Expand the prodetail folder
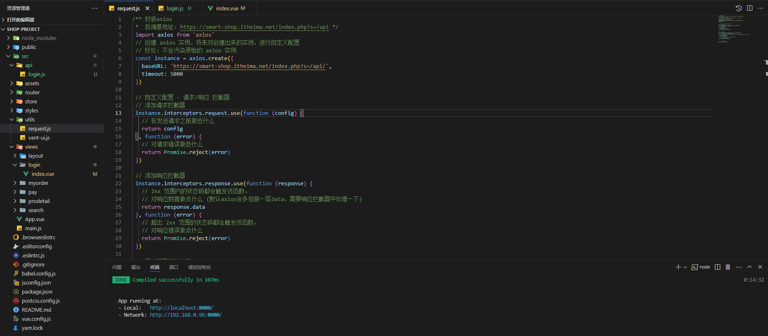768x336 pixels. pos(52,201)
